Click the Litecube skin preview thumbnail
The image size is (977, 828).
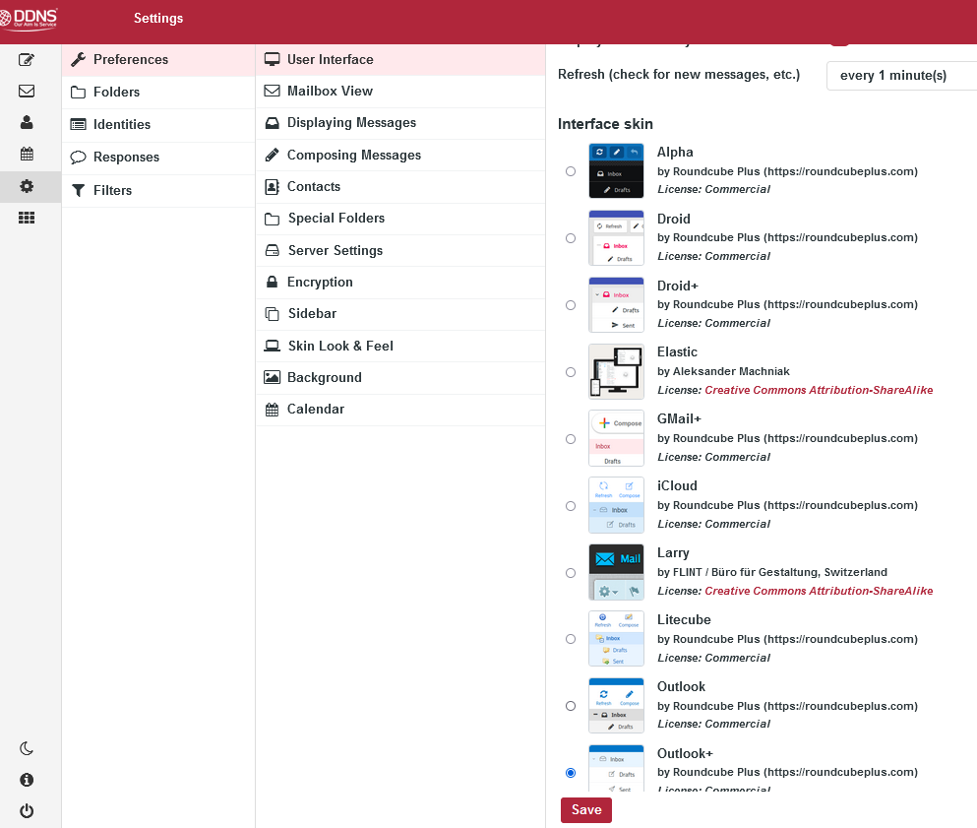(x=616, y=638)
